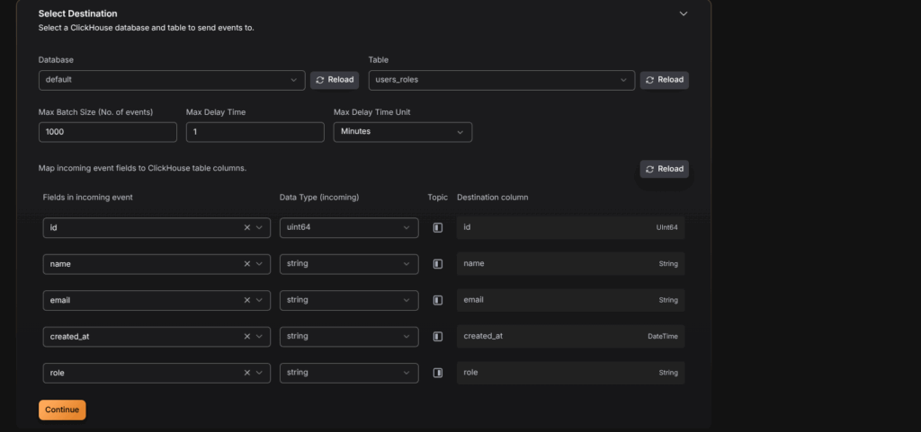921x432 pixels.
Task: Click the topic icon for role row
Action: [x=438, y=372]
